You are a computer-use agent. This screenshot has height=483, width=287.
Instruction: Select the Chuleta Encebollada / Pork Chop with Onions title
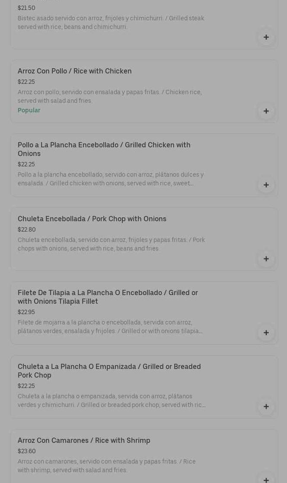click(x=92, y=219)
